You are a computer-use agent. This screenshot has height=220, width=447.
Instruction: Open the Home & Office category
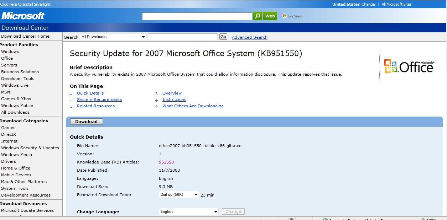[x=16, y=168]
